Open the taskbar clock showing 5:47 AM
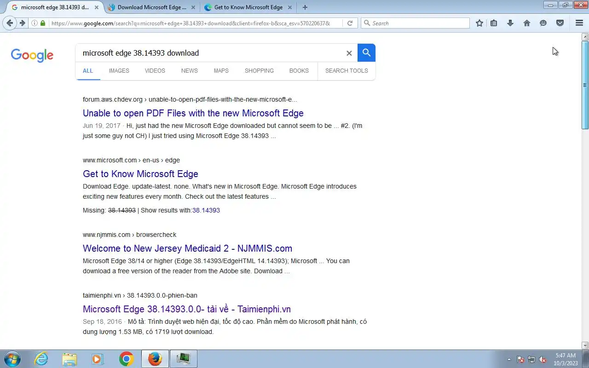Viewport: 589px width, 368px height. 566,359
